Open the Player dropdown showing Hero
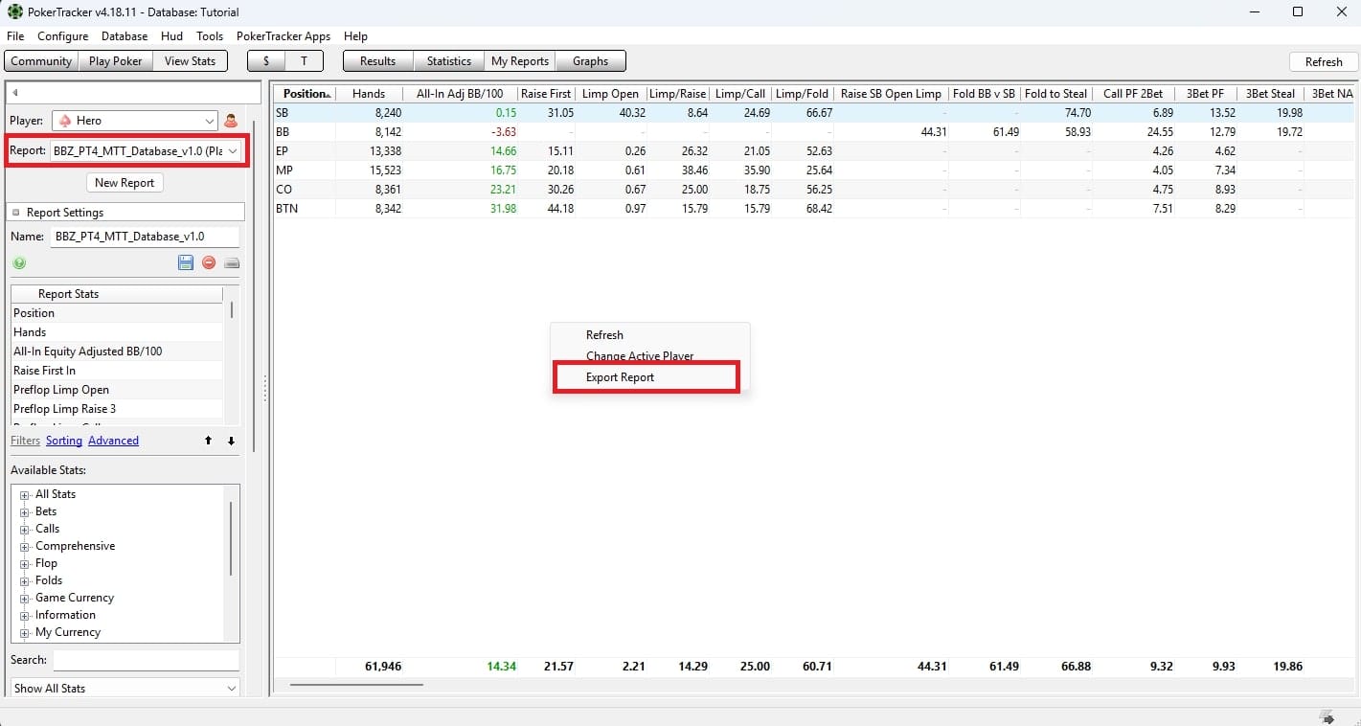 (135, 121)
